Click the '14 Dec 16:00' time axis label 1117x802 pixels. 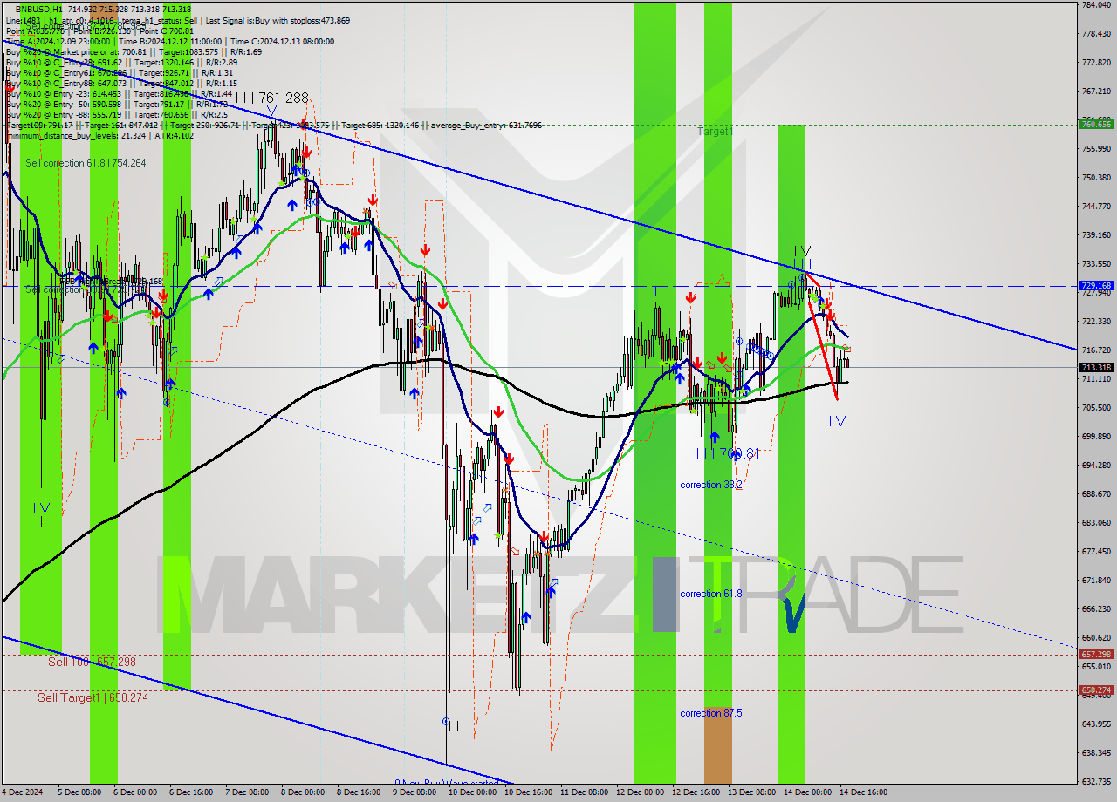[863, 792]
